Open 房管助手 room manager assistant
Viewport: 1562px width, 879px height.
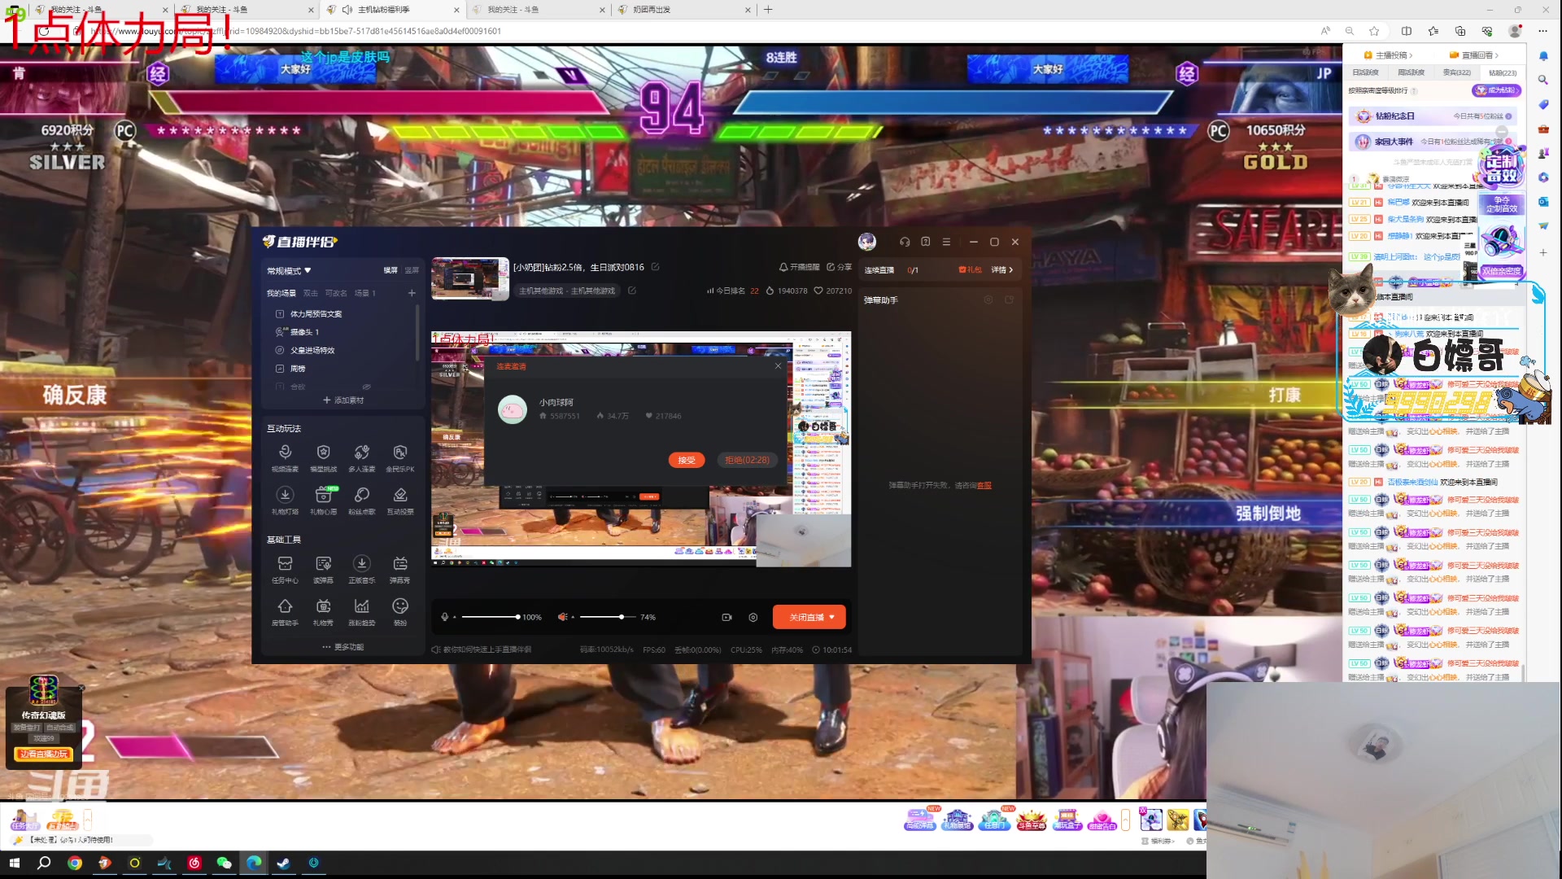(285, 612)
